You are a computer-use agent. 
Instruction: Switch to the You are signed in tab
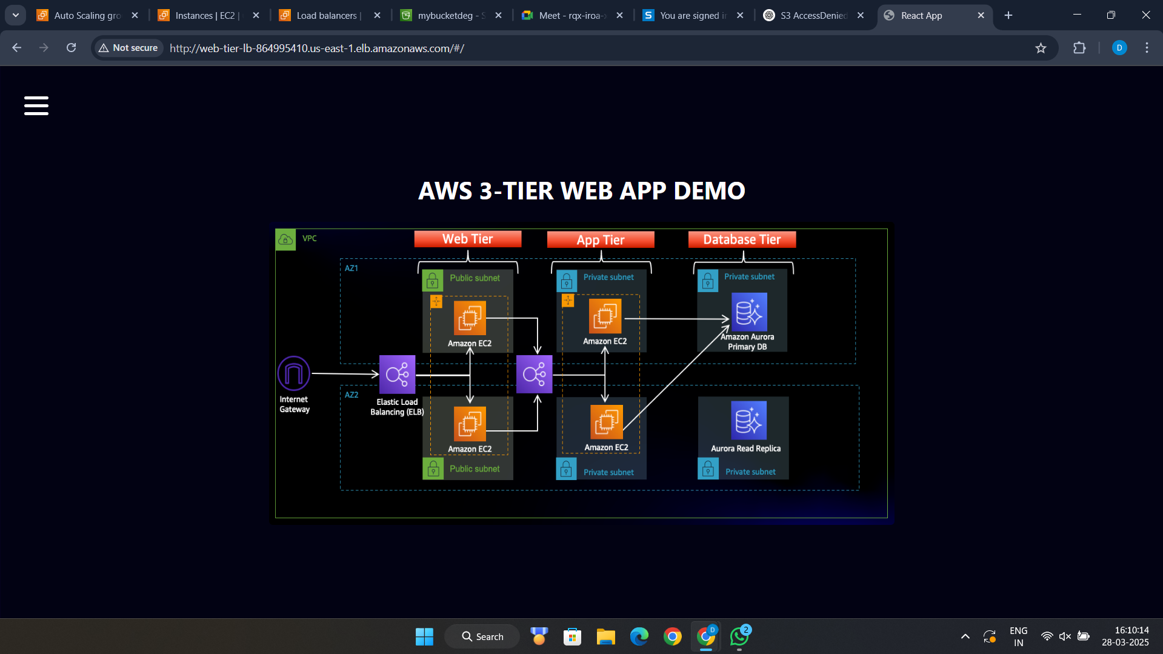pos(693,16)
